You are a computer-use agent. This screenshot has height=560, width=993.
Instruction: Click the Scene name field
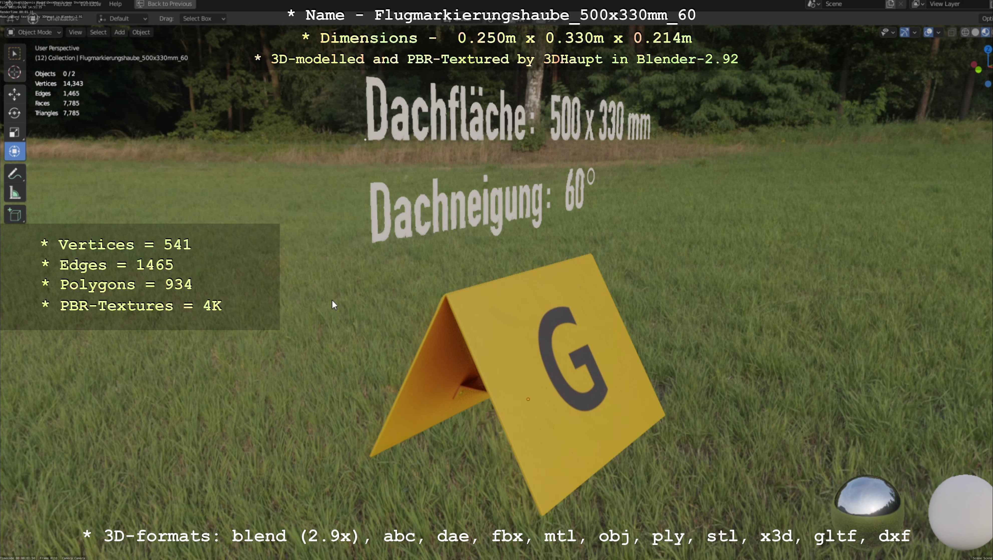point(854,4)
